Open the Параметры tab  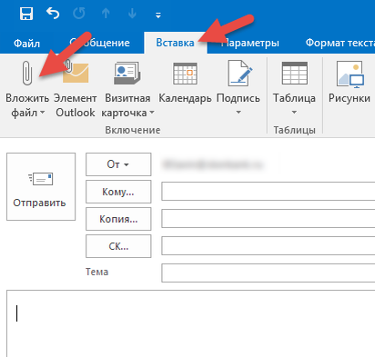[x=250, y=43]
